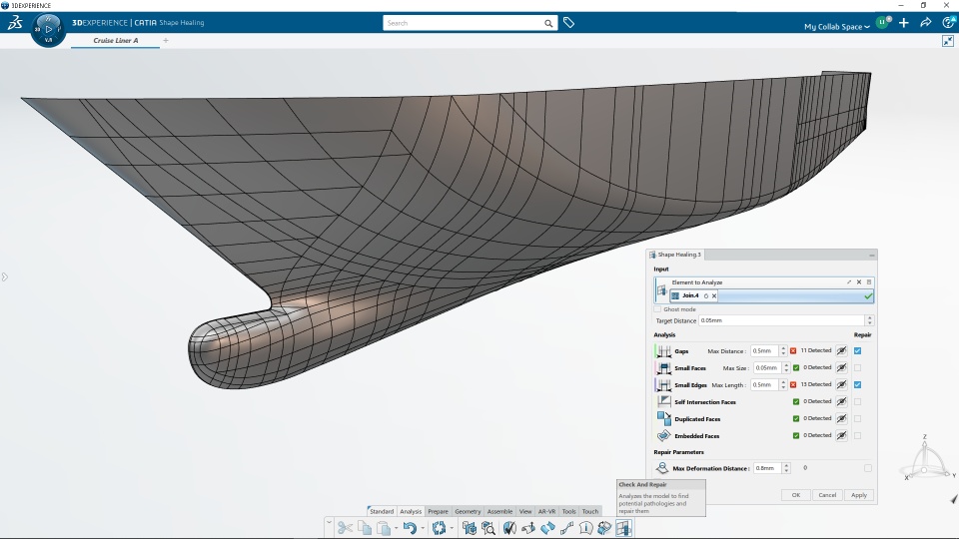Check the Small Faces repair checkbox
Viewport: 959px width, 539px height.
point(857,368)
